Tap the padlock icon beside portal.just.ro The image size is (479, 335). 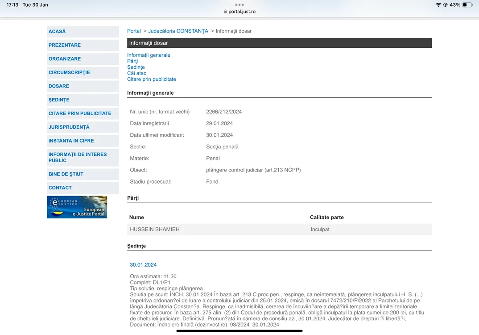click(x=225, y=12)
